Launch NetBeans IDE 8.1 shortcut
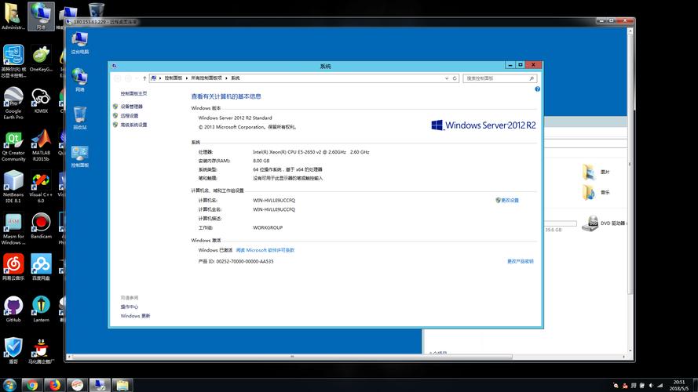The height and width of the screenshot is (392, 698). pyautogui.click(x=13, y=187)
